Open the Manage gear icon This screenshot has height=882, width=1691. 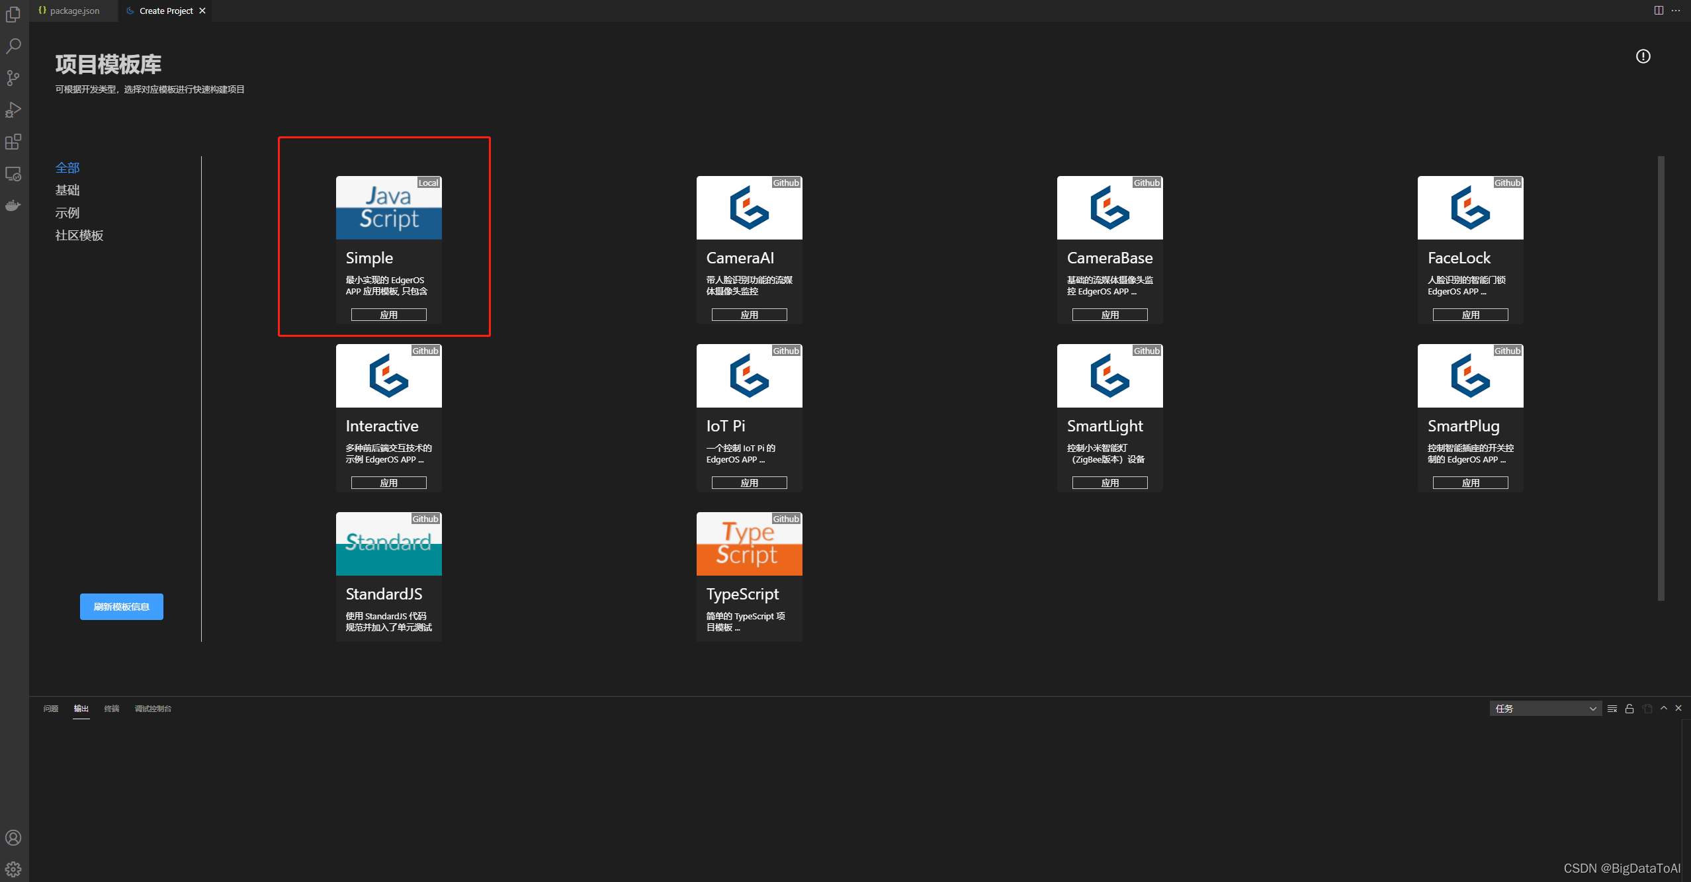(13, 869)
